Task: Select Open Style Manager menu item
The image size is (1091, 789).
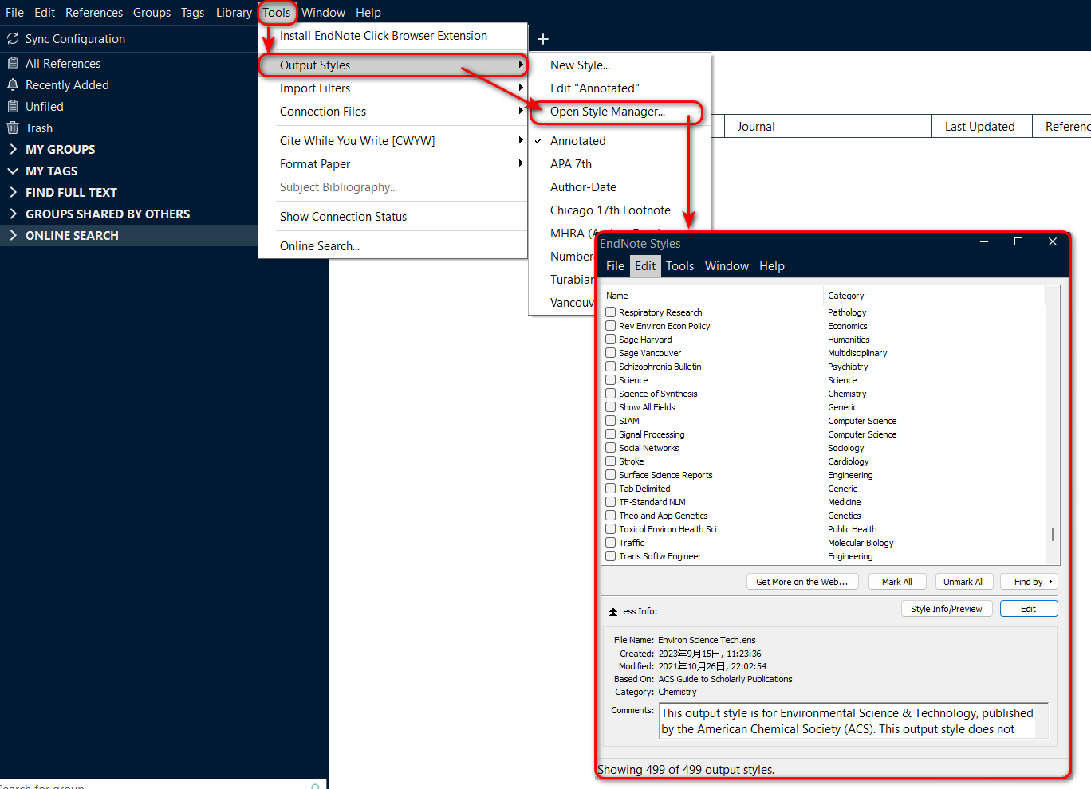Action: coord(607,112)
